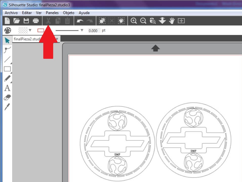Open the line style dropdown arrow

click(82, 30)
